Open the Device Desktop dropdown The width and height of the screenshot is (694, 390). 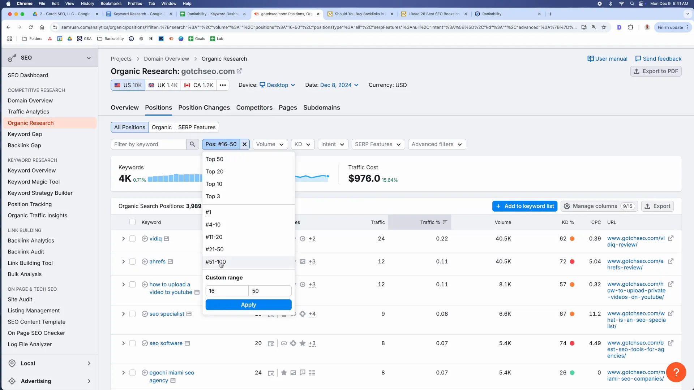click(x=278, y=85)
